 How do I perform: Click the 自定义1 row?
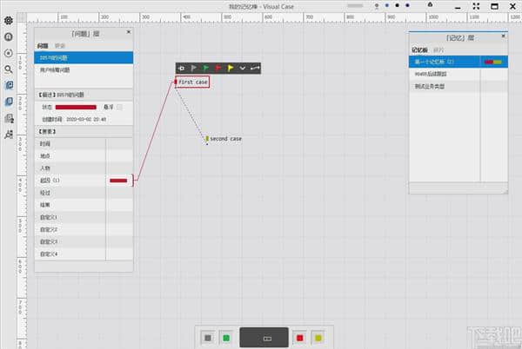[84, 218]
